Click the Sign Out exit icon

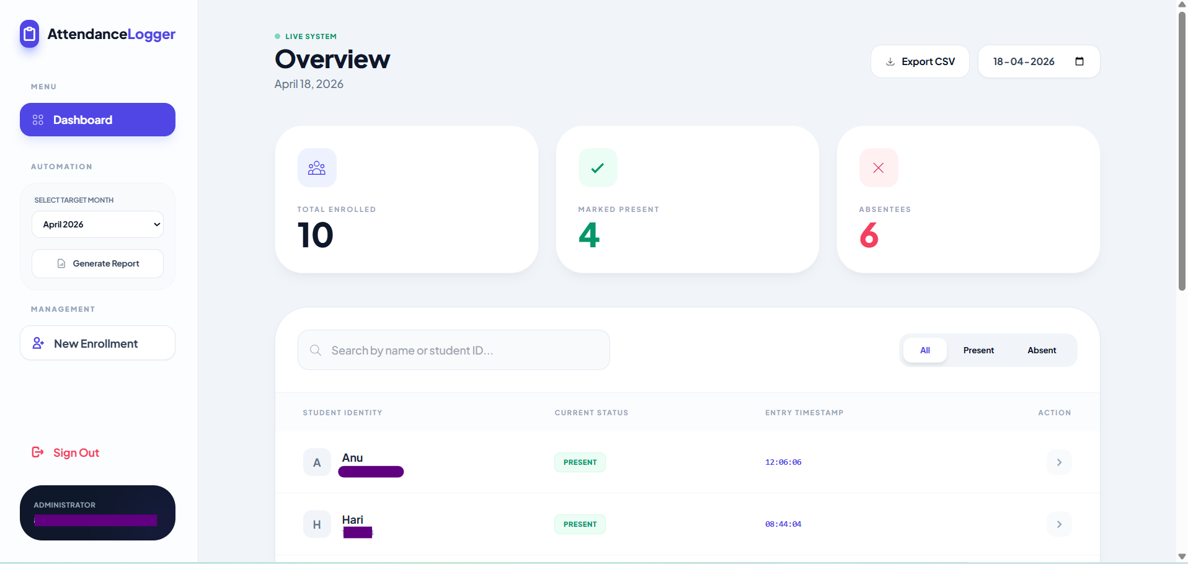(38, 452)
